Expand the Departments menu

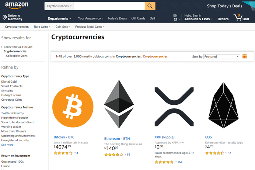click(x=59, y=18)
